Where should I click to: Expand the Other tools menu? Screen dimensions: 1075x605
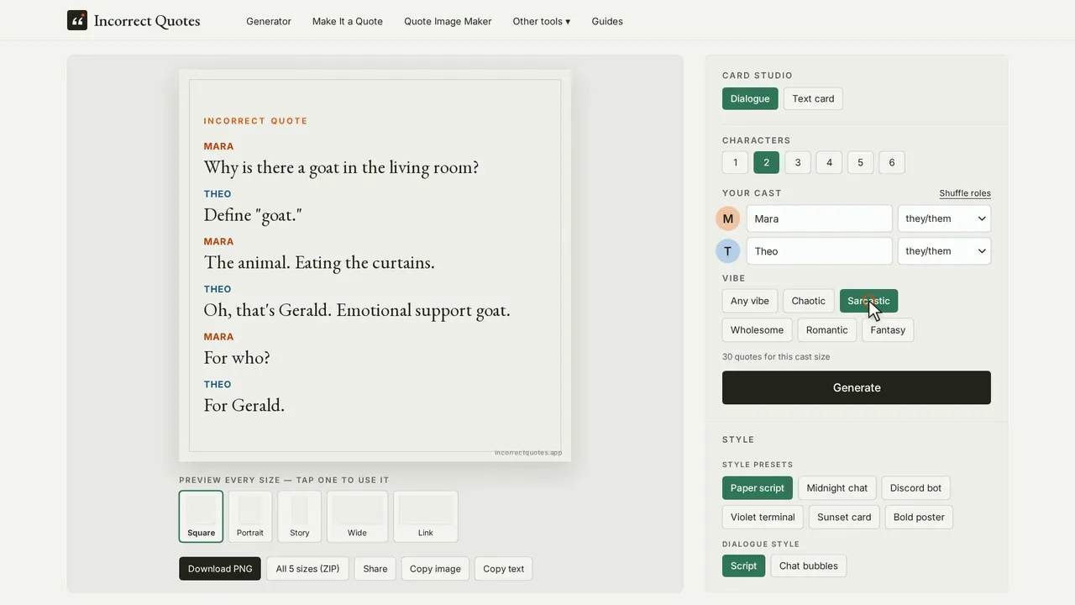point(542,21)
